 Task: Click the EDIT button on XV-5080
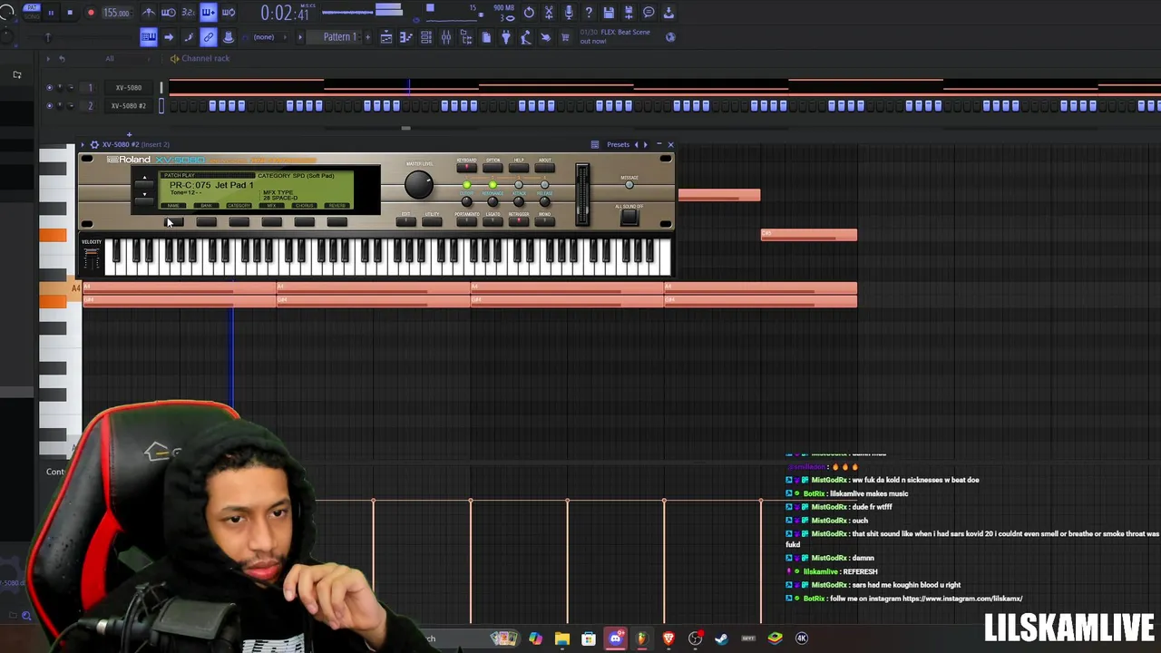click(x=406, y=221)
